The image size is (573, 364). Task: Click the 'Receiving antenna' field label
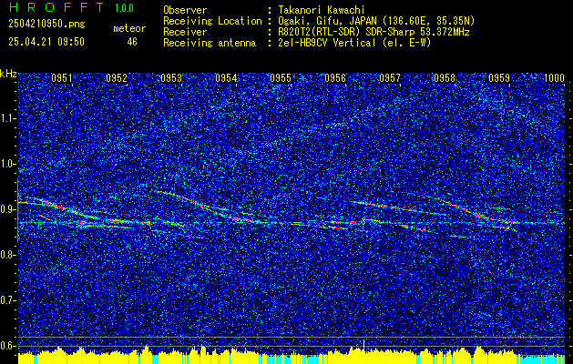tap(210, 43)
